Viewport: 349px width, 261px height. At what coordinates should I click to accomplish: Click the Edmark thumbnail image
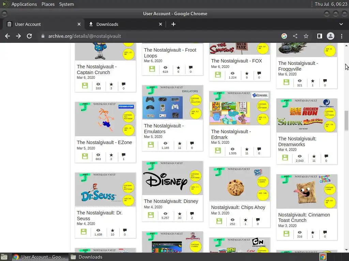240,108
